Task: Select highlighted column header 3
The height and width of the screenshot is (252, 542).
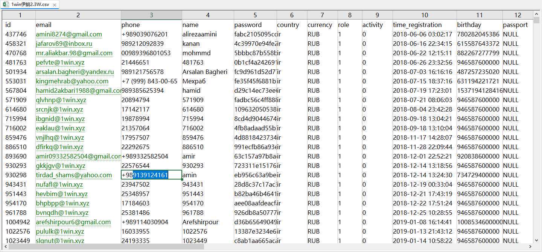Action: coord(151,15)
